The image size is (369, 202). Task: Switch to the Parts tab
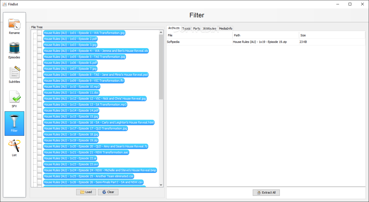pos(197,29)
